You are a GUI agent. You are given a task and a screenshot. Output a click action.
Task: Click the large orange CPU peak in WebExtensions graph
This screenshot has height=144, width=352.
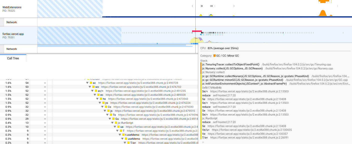[x=322, y=13]
